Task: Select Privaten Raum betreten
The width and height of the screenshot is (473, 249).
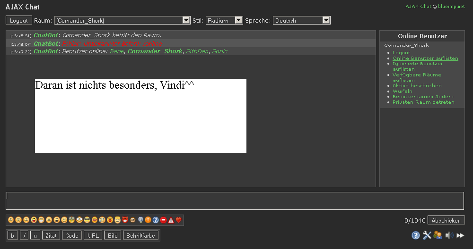Action: coord(423,102)
